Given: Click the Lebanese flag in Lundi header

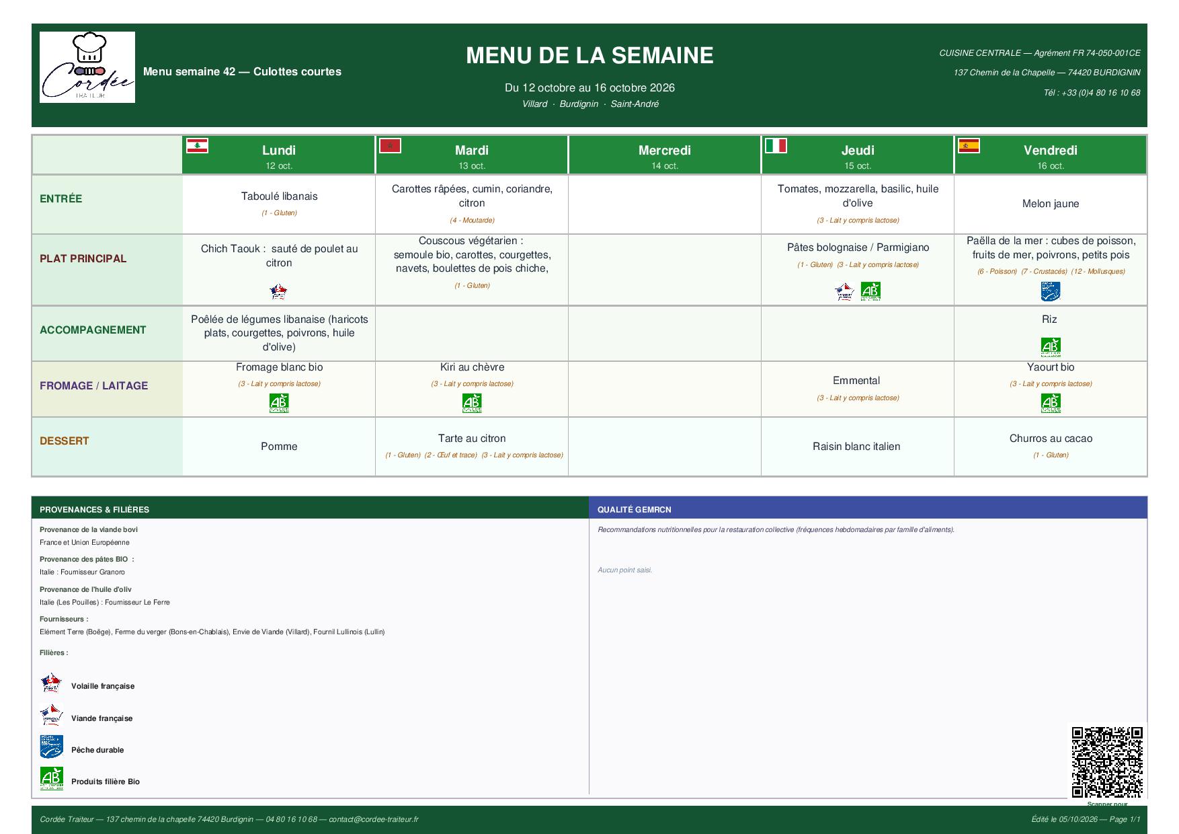Looking at the screenshot, I should (x=197, y=145).
